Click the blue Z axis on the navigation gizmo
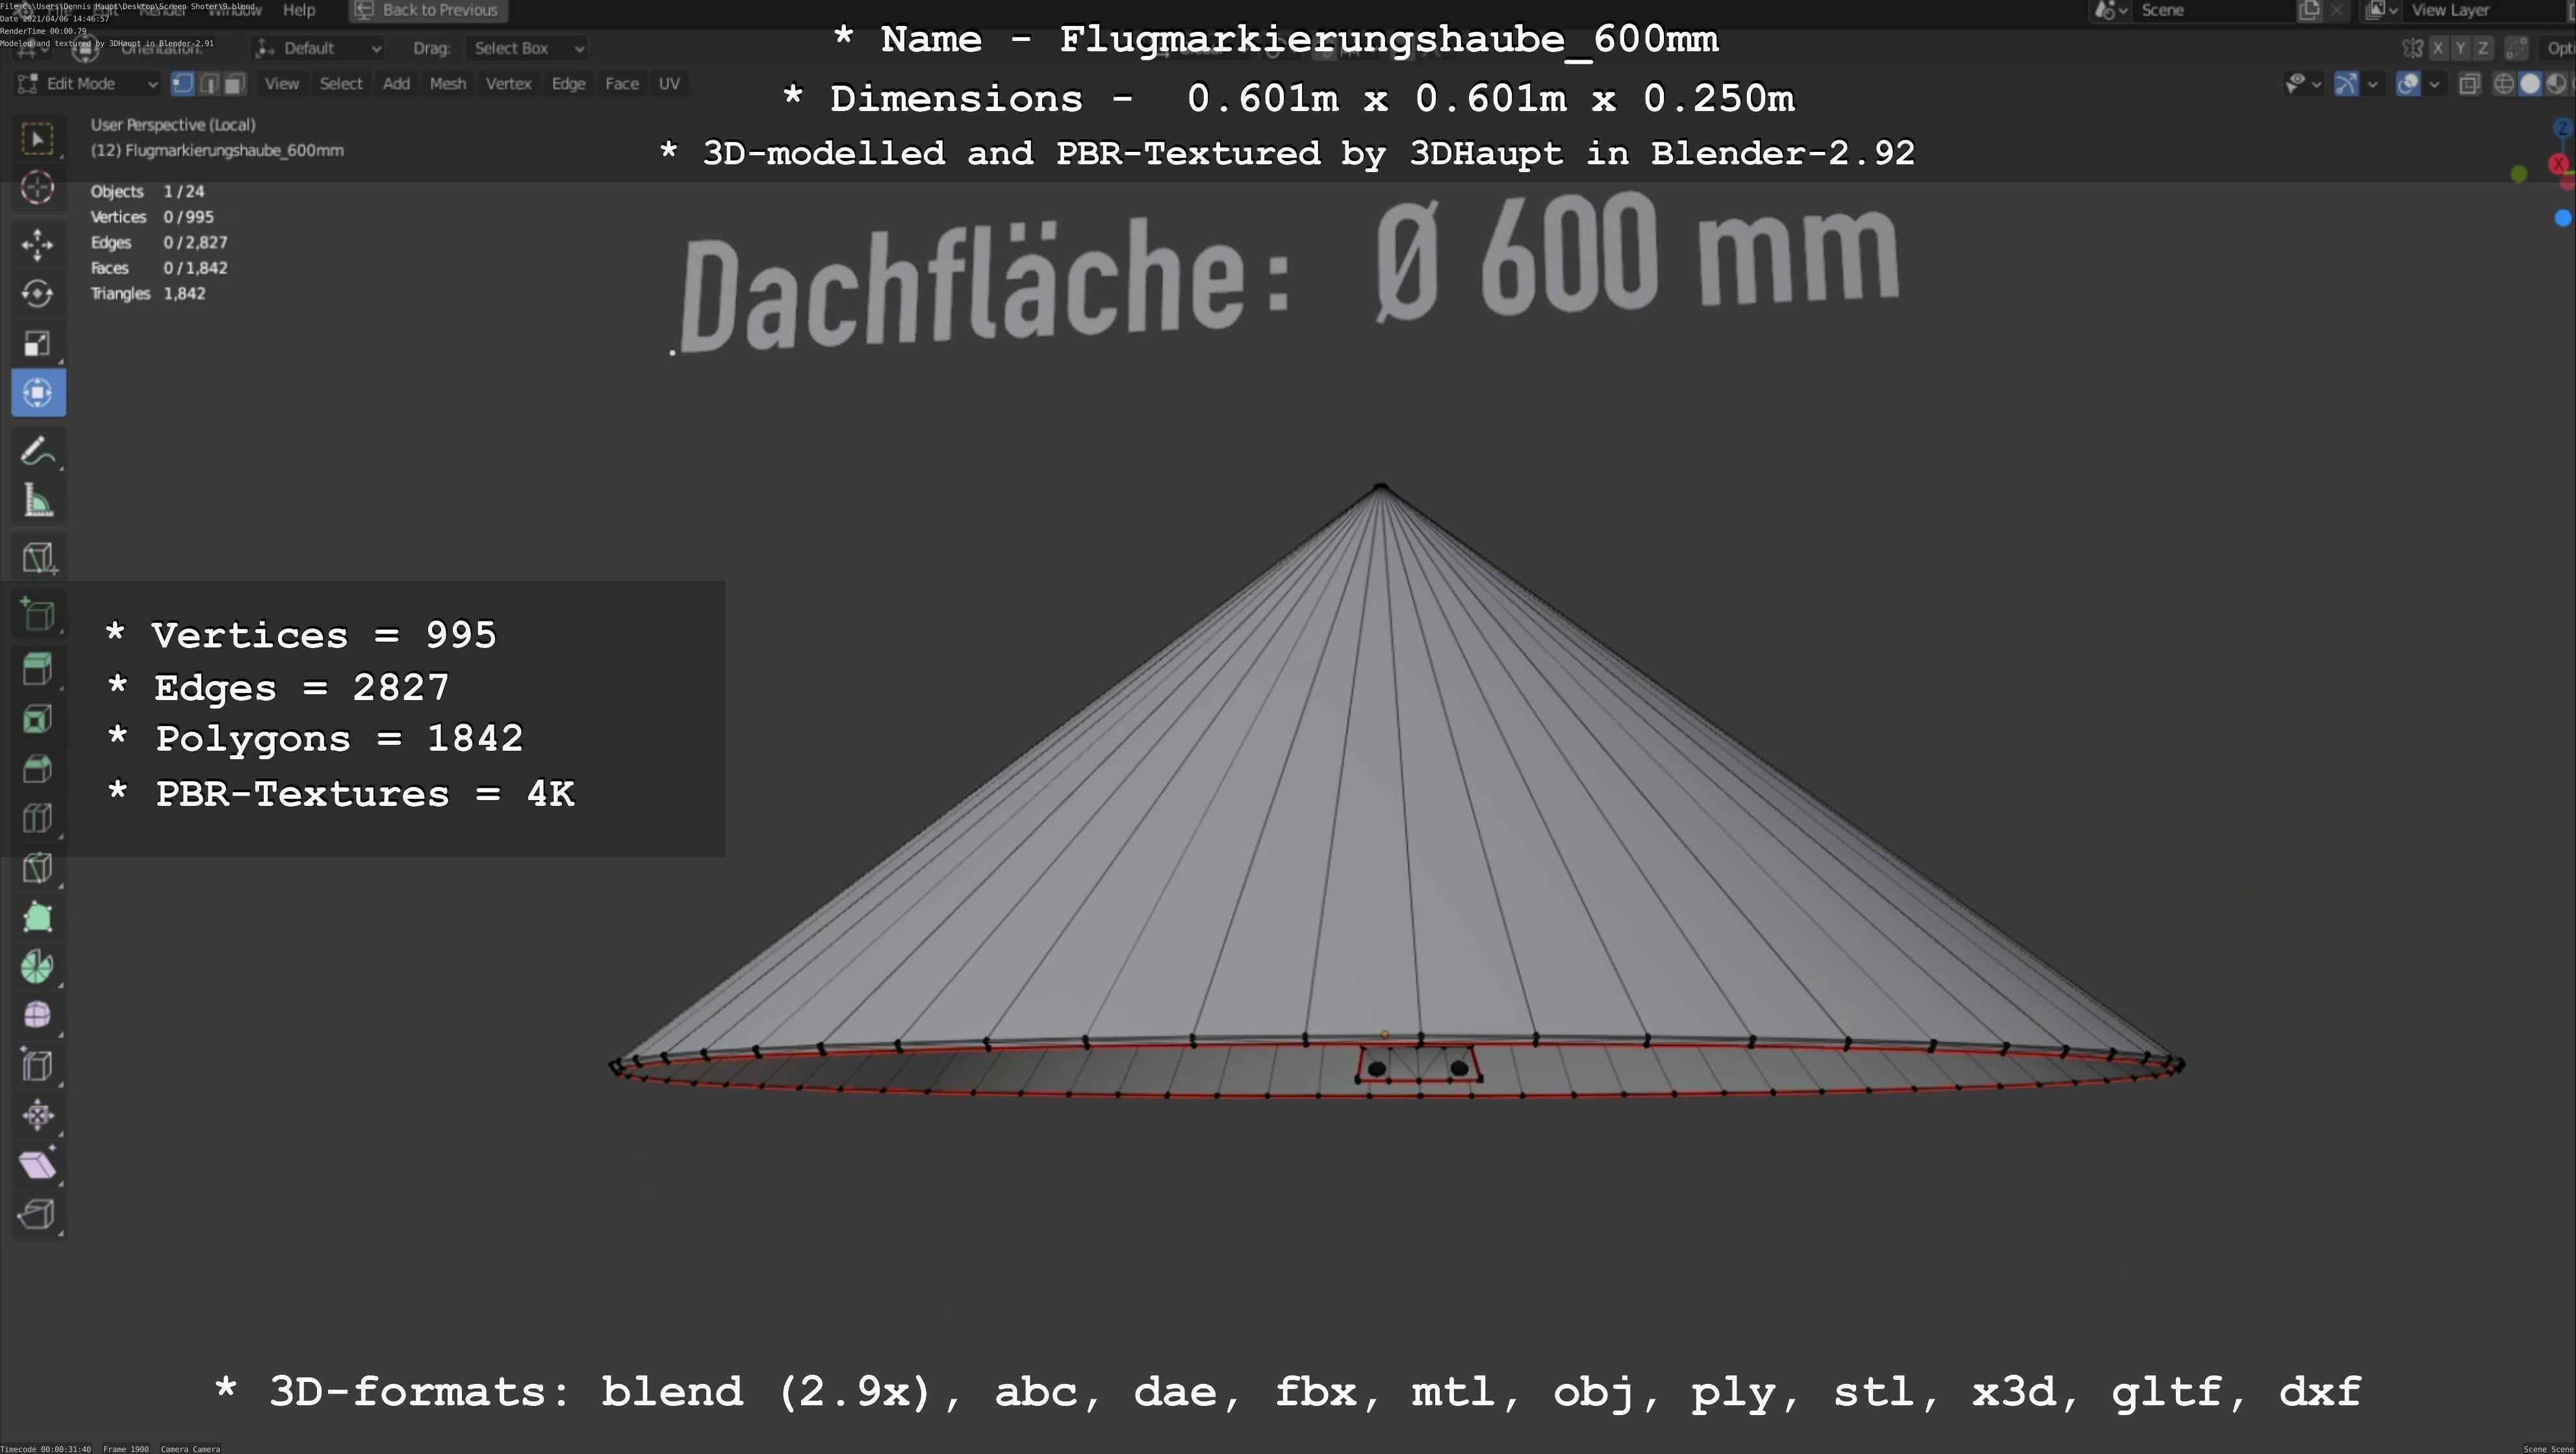This screenshot has width=2576, height=1454. click(2562, 127)
